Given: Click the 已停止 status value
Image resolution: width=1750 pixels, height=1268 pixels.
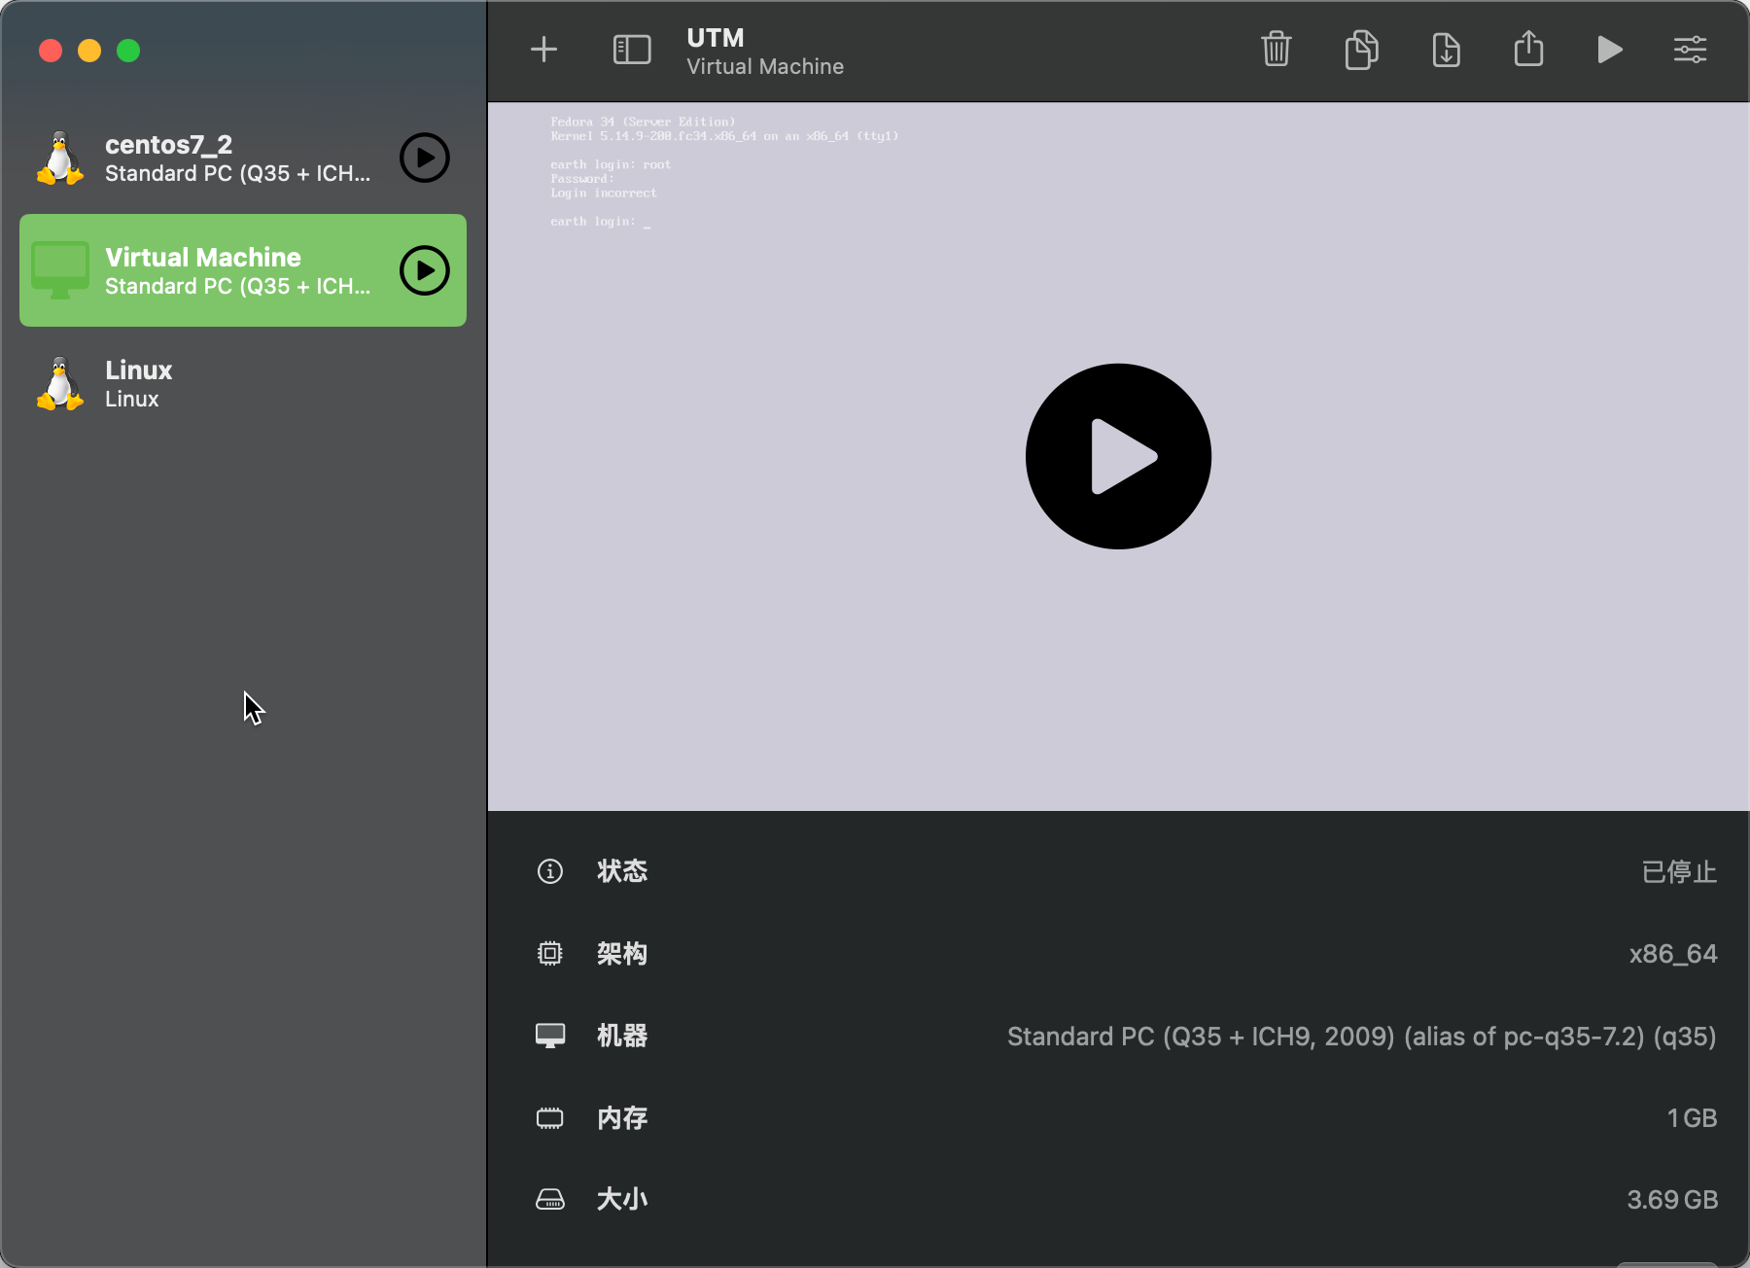Looking at the screenshot, I should [1679, 871].
